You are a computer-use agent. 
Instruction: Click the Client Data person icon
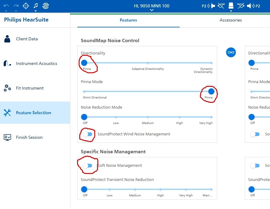(7, 39)
